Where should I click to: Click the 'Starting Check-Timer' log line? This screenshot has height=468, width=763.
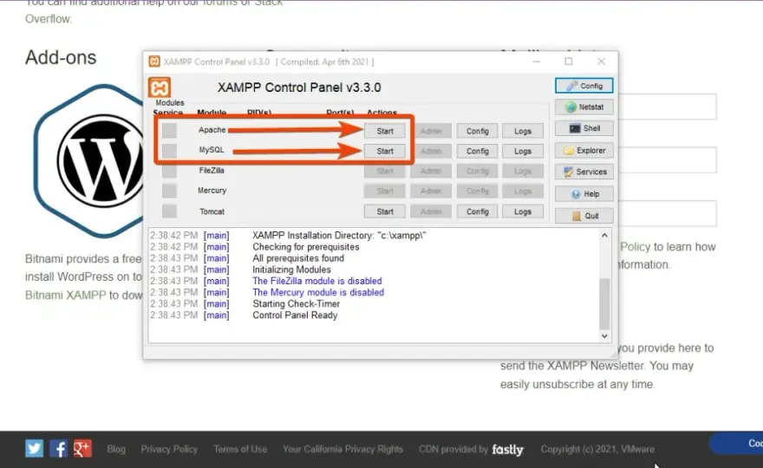[x=296, y=303]
